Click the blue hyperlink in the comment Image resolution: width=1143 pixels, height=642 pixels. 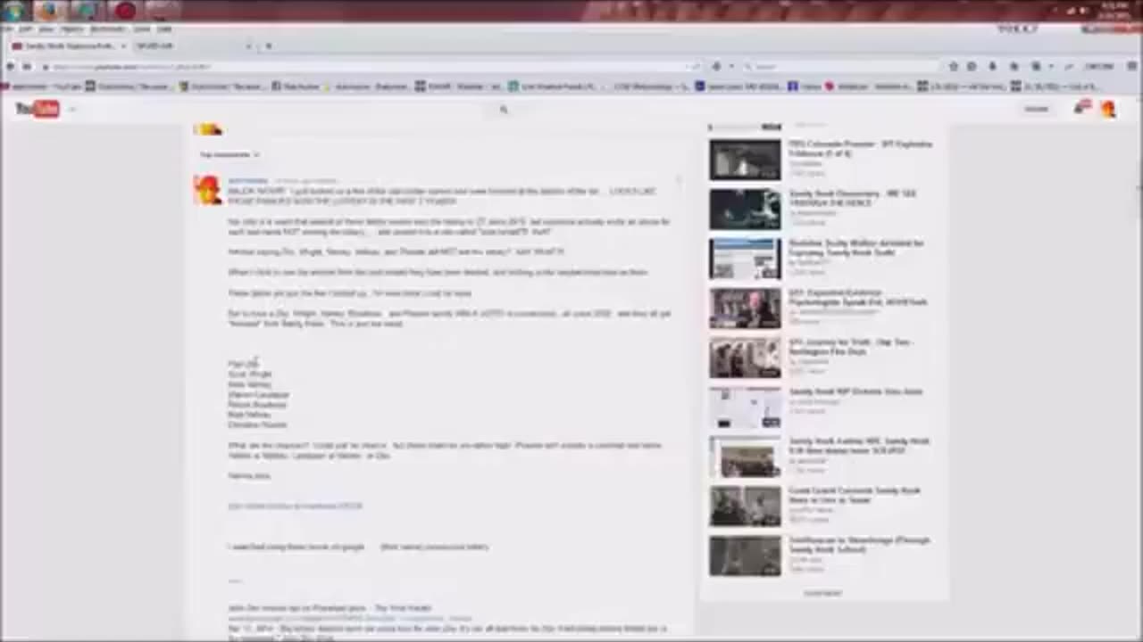(x=296, y=506)
